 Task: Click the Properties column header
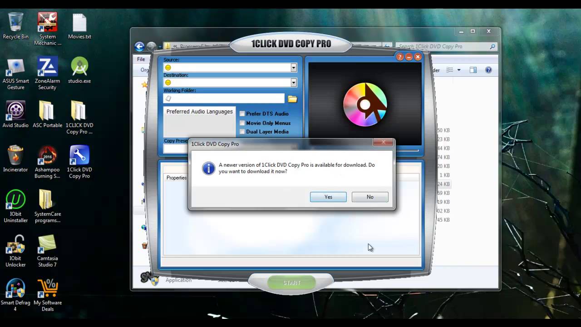[177, 178]
